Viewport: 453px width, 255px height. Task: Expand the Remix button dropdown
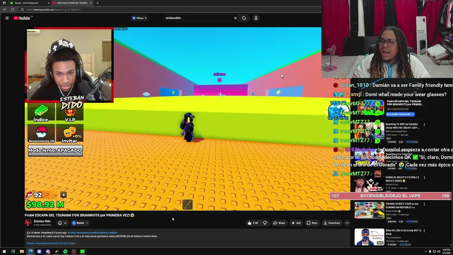tap(87, 223)
